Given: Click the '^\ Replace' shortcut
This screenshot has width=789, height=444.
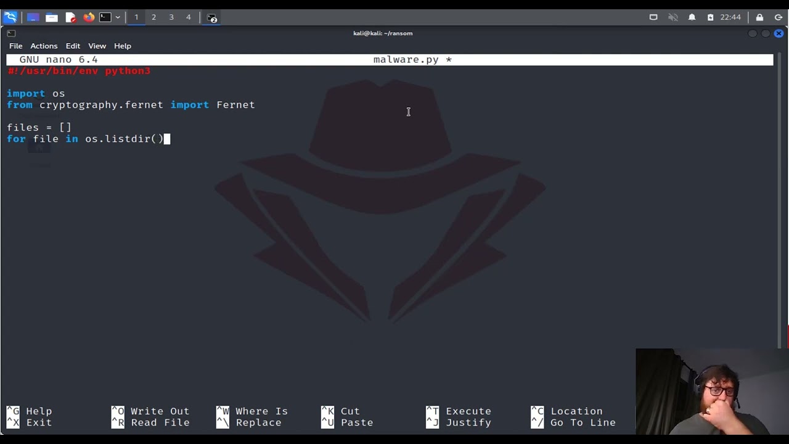Looking at the screenshot, I should (x=249, y=423).
